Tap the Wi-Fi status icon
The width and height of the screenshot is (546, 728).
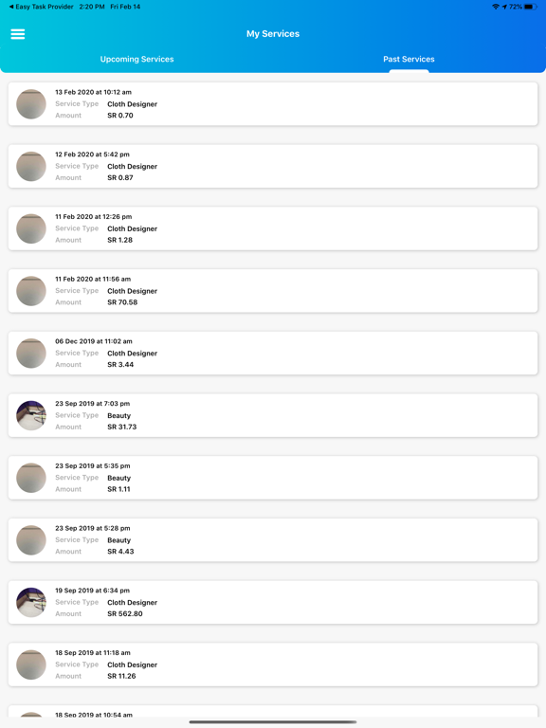(x=496, y=7)
